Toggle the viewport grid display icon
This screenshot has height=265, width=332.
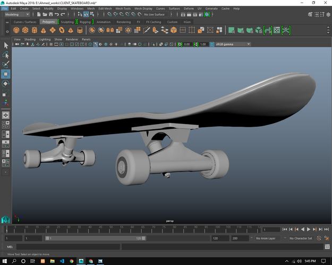pyautogui.click(x=51, y=44)
